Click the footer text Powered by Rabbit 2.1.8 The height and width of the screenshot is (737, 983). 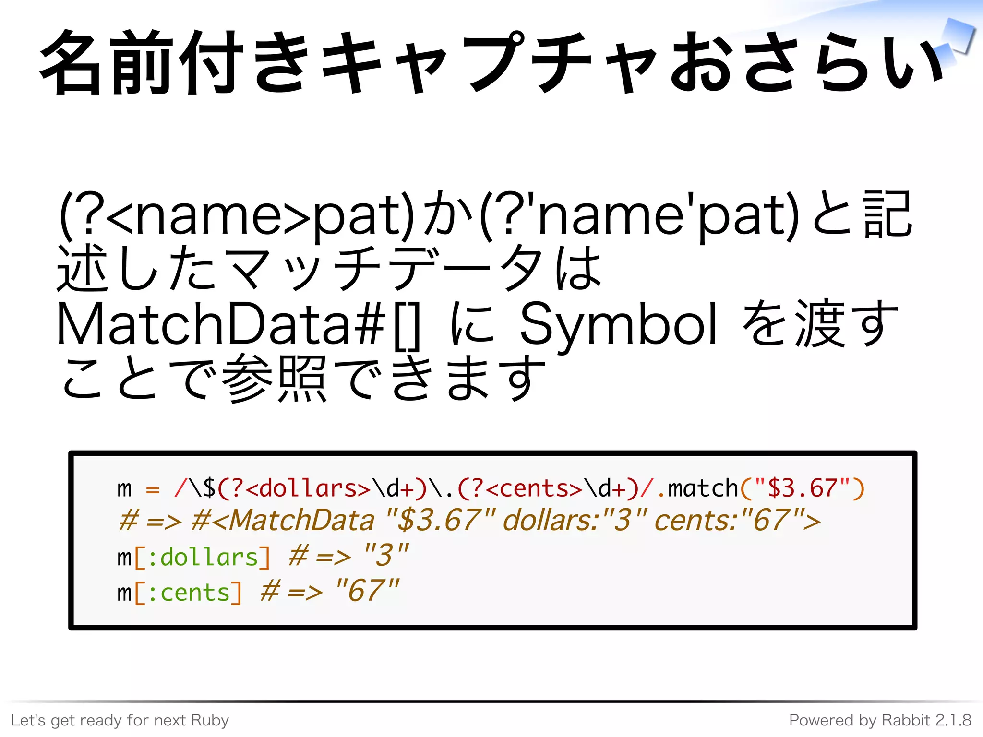click(x=880, y=720)
